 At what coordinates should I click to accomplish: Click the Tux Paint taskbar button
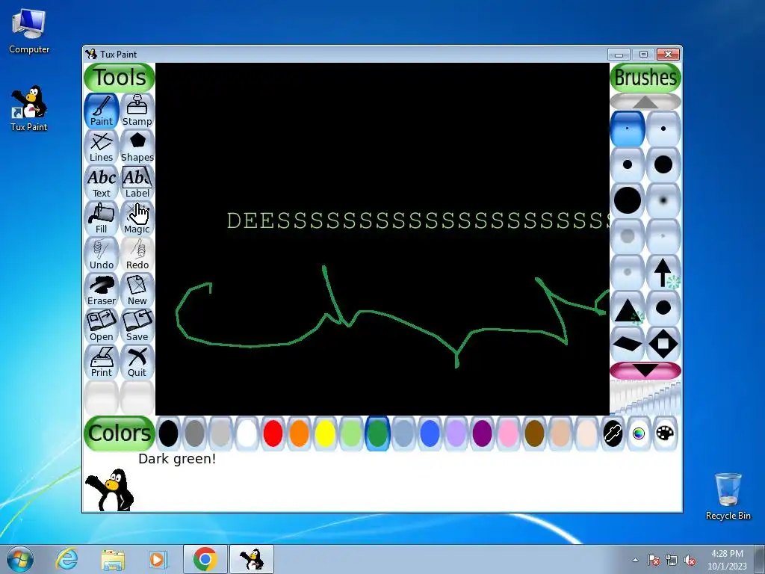coord(252,559)
